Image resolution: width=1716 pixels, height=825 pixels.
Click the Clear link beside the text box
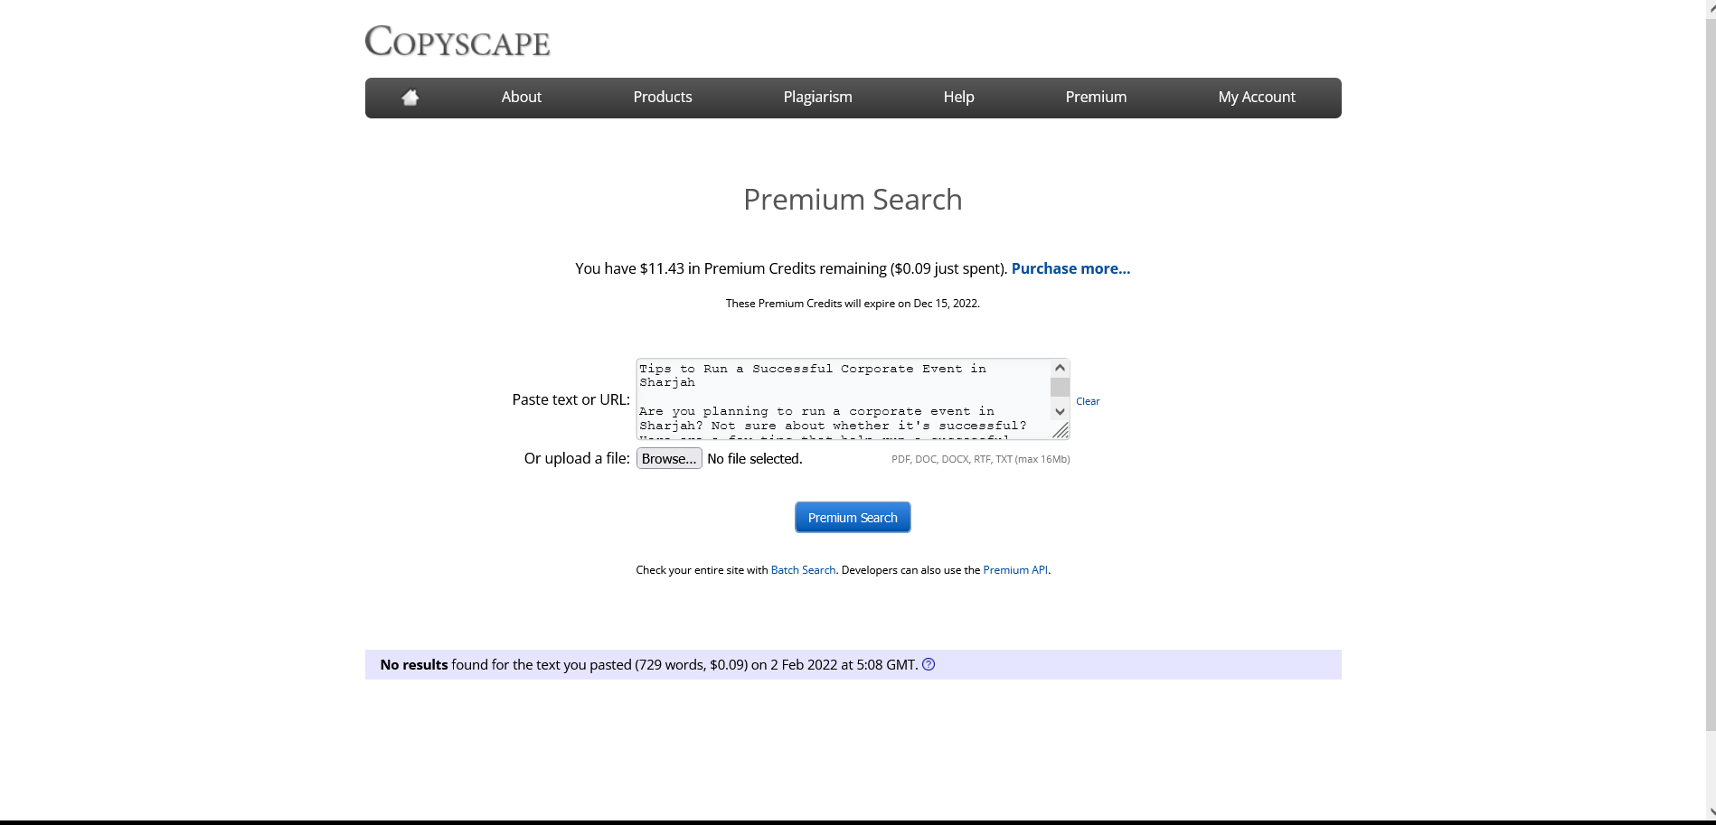(1088, 401)
